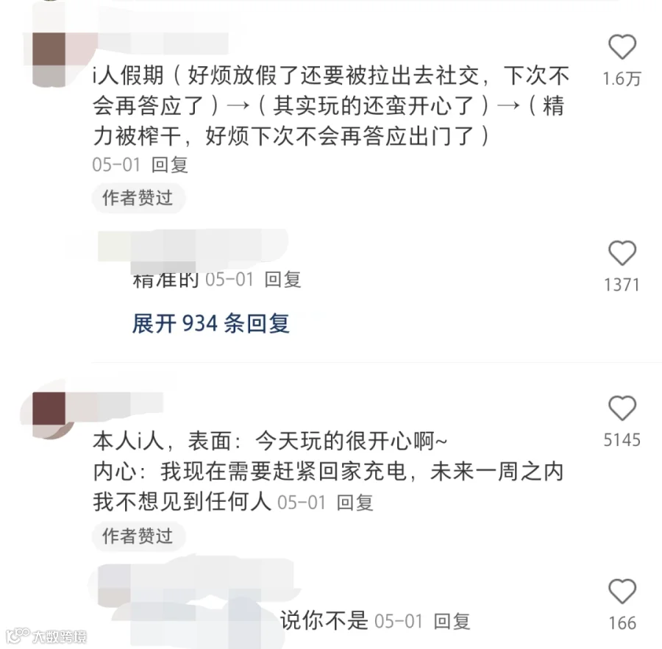Screen dimensions: 662x649
Task: Click 作者赞过 tag under first comment
Action: 138,198
